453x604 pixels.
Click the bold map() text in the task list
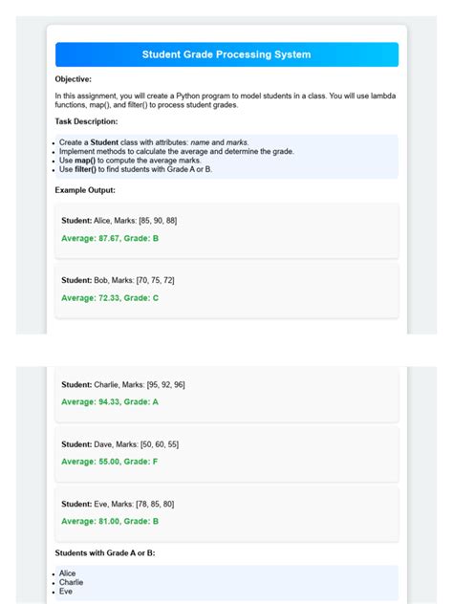(85, 161)
